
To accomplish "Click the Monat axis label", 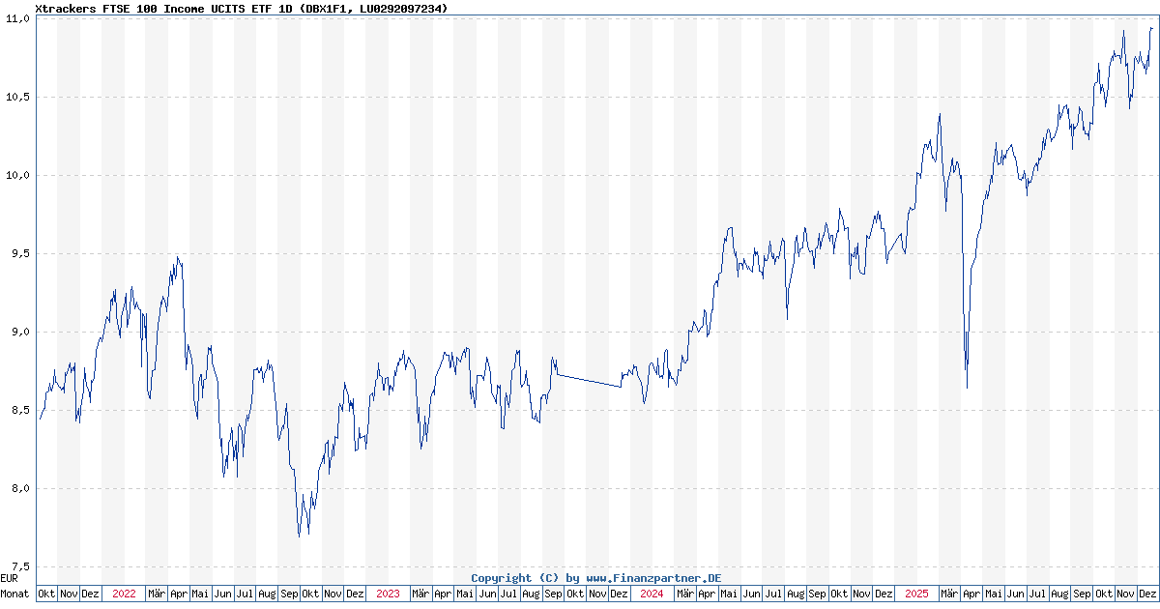I will 14,594.
